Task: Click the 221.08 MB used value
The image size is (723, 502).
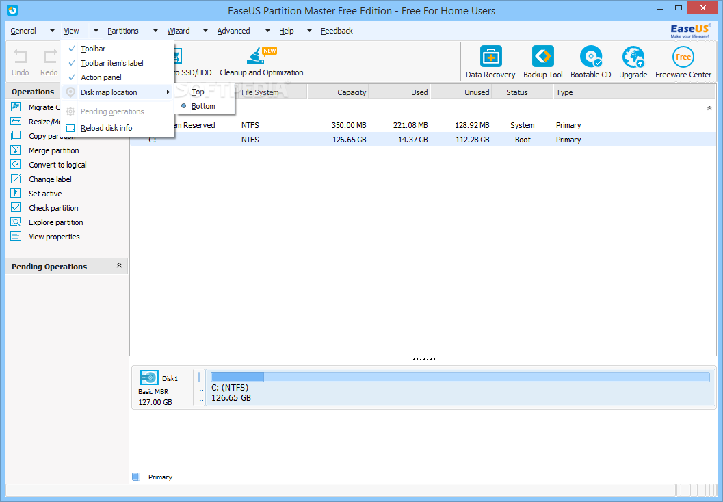Action: coord(410,125)
